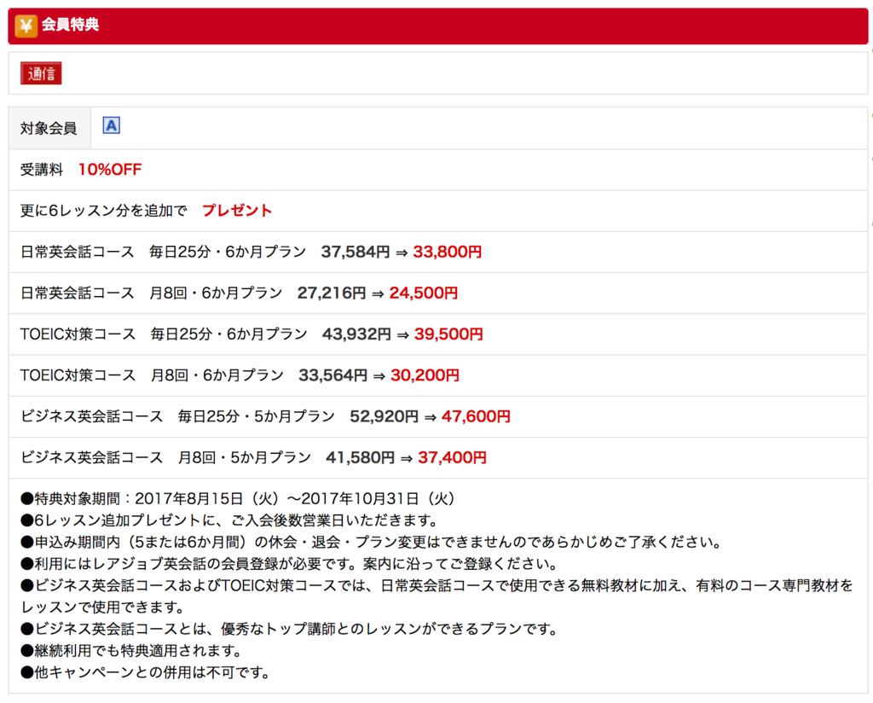
Task: Click the 申込み期間内 cancellation note
Action: pos(372,542)
